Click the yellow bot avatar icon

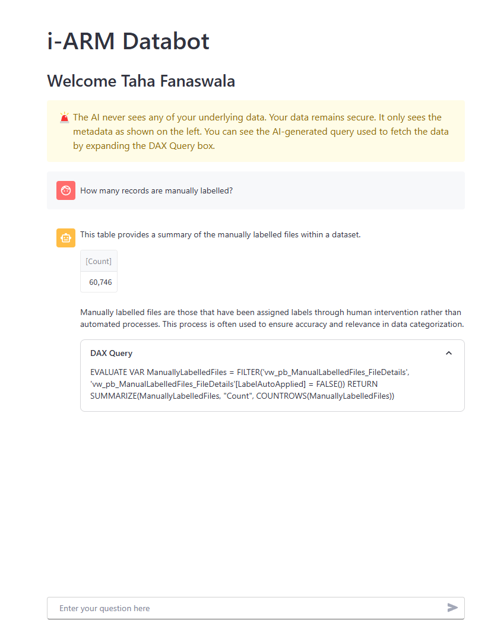click(x=66, y=238)
